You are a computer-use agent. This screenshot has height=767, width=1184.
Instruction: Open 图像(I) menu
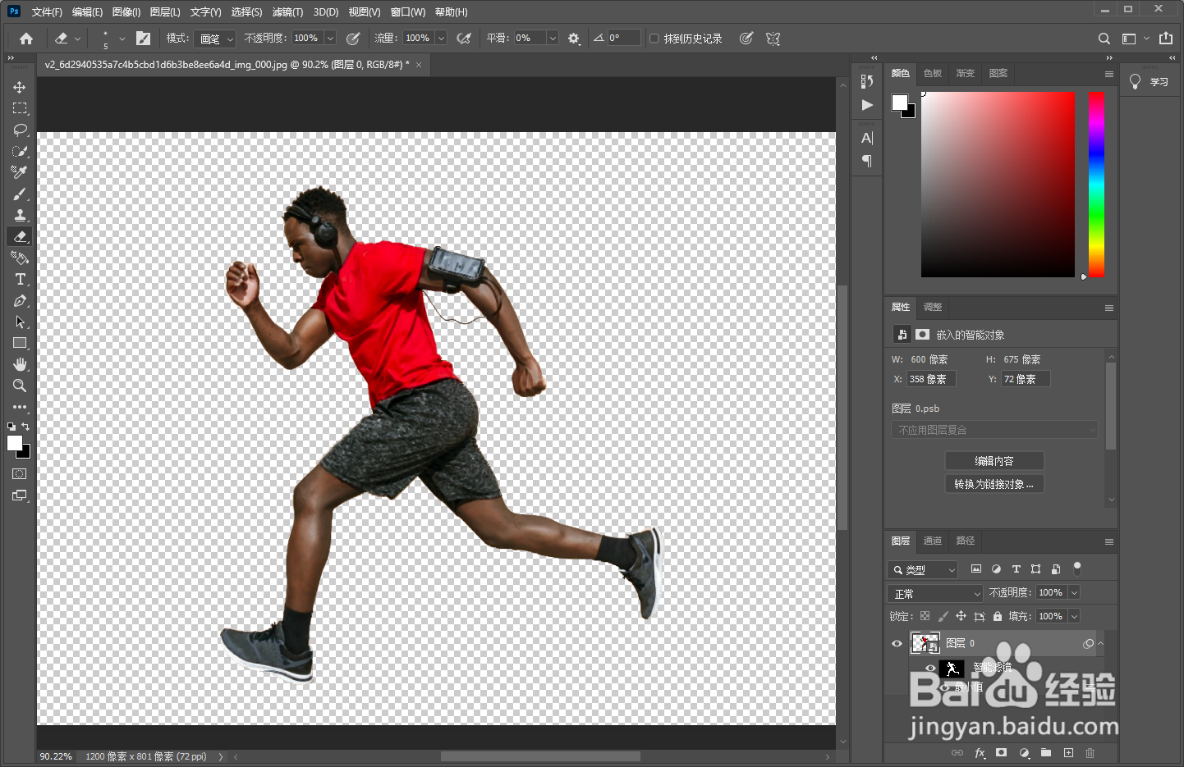coord(126,12)
